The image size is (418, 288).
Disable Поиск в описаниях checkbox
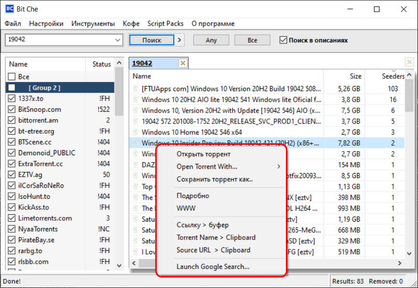(283, 40)
